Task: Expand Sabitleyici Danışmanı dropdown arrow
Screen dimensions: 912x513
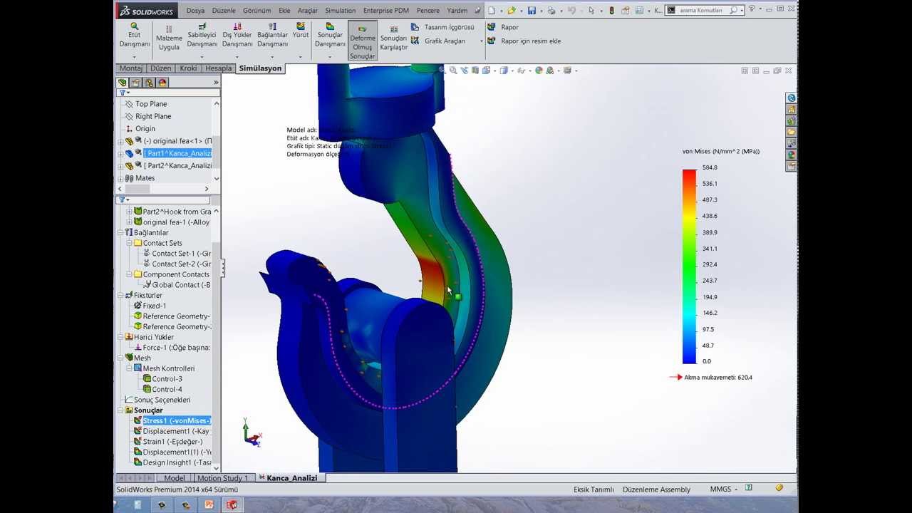Action: click(202, 56)
